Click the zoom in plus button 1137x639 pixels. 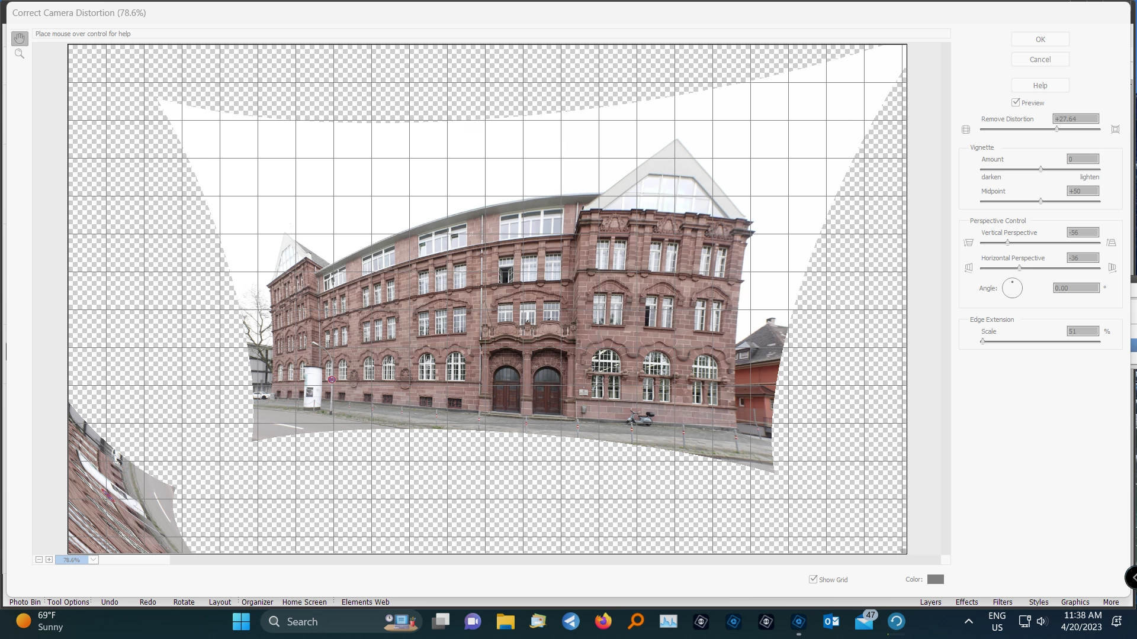[x=49, y=560]
